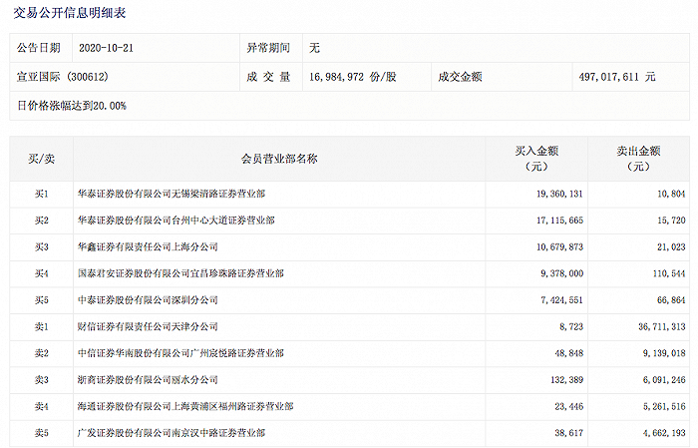Click buy amount 23,446

pyautogui.click(x=569, y=406)
